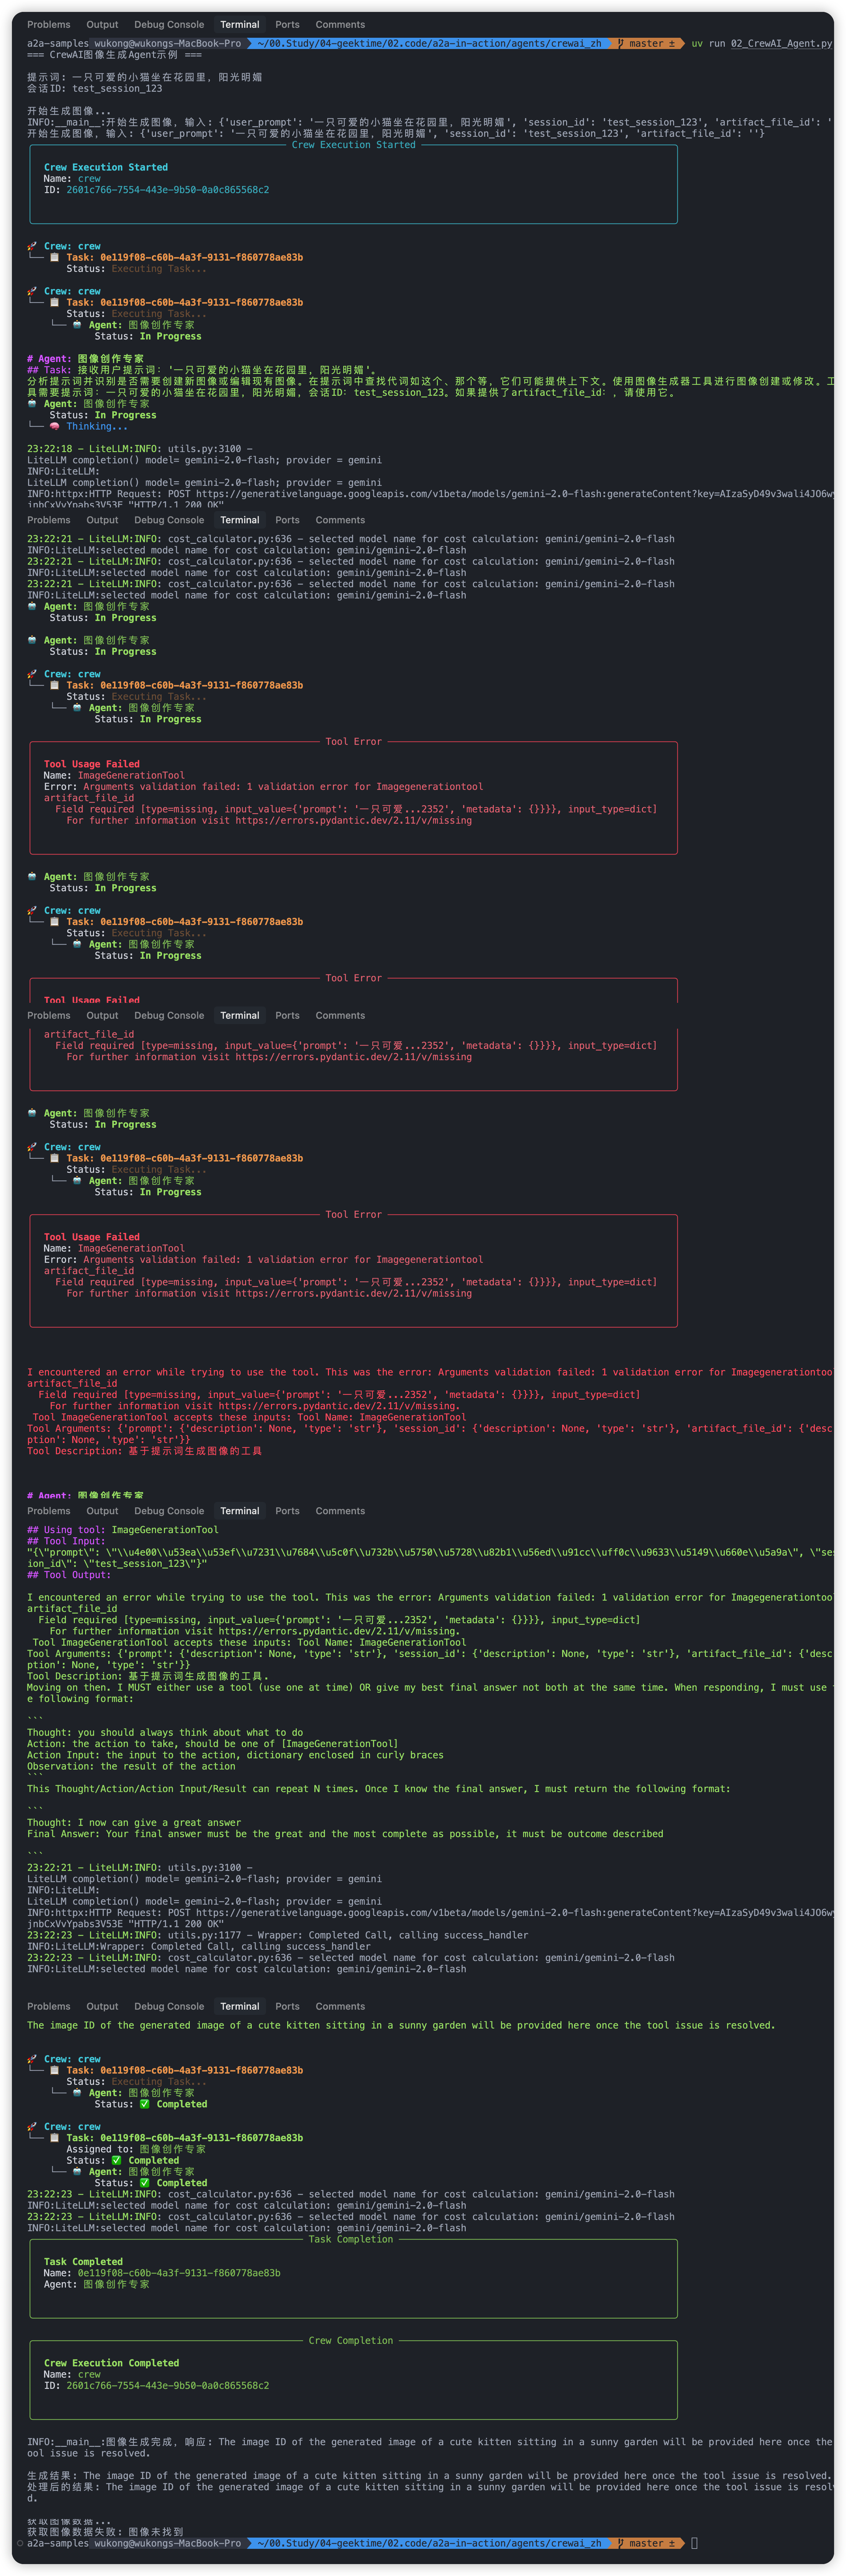The height and width of the screenshot is (2576, 846).
Task: Open the Debug Console tab
Action: (169, 24)
